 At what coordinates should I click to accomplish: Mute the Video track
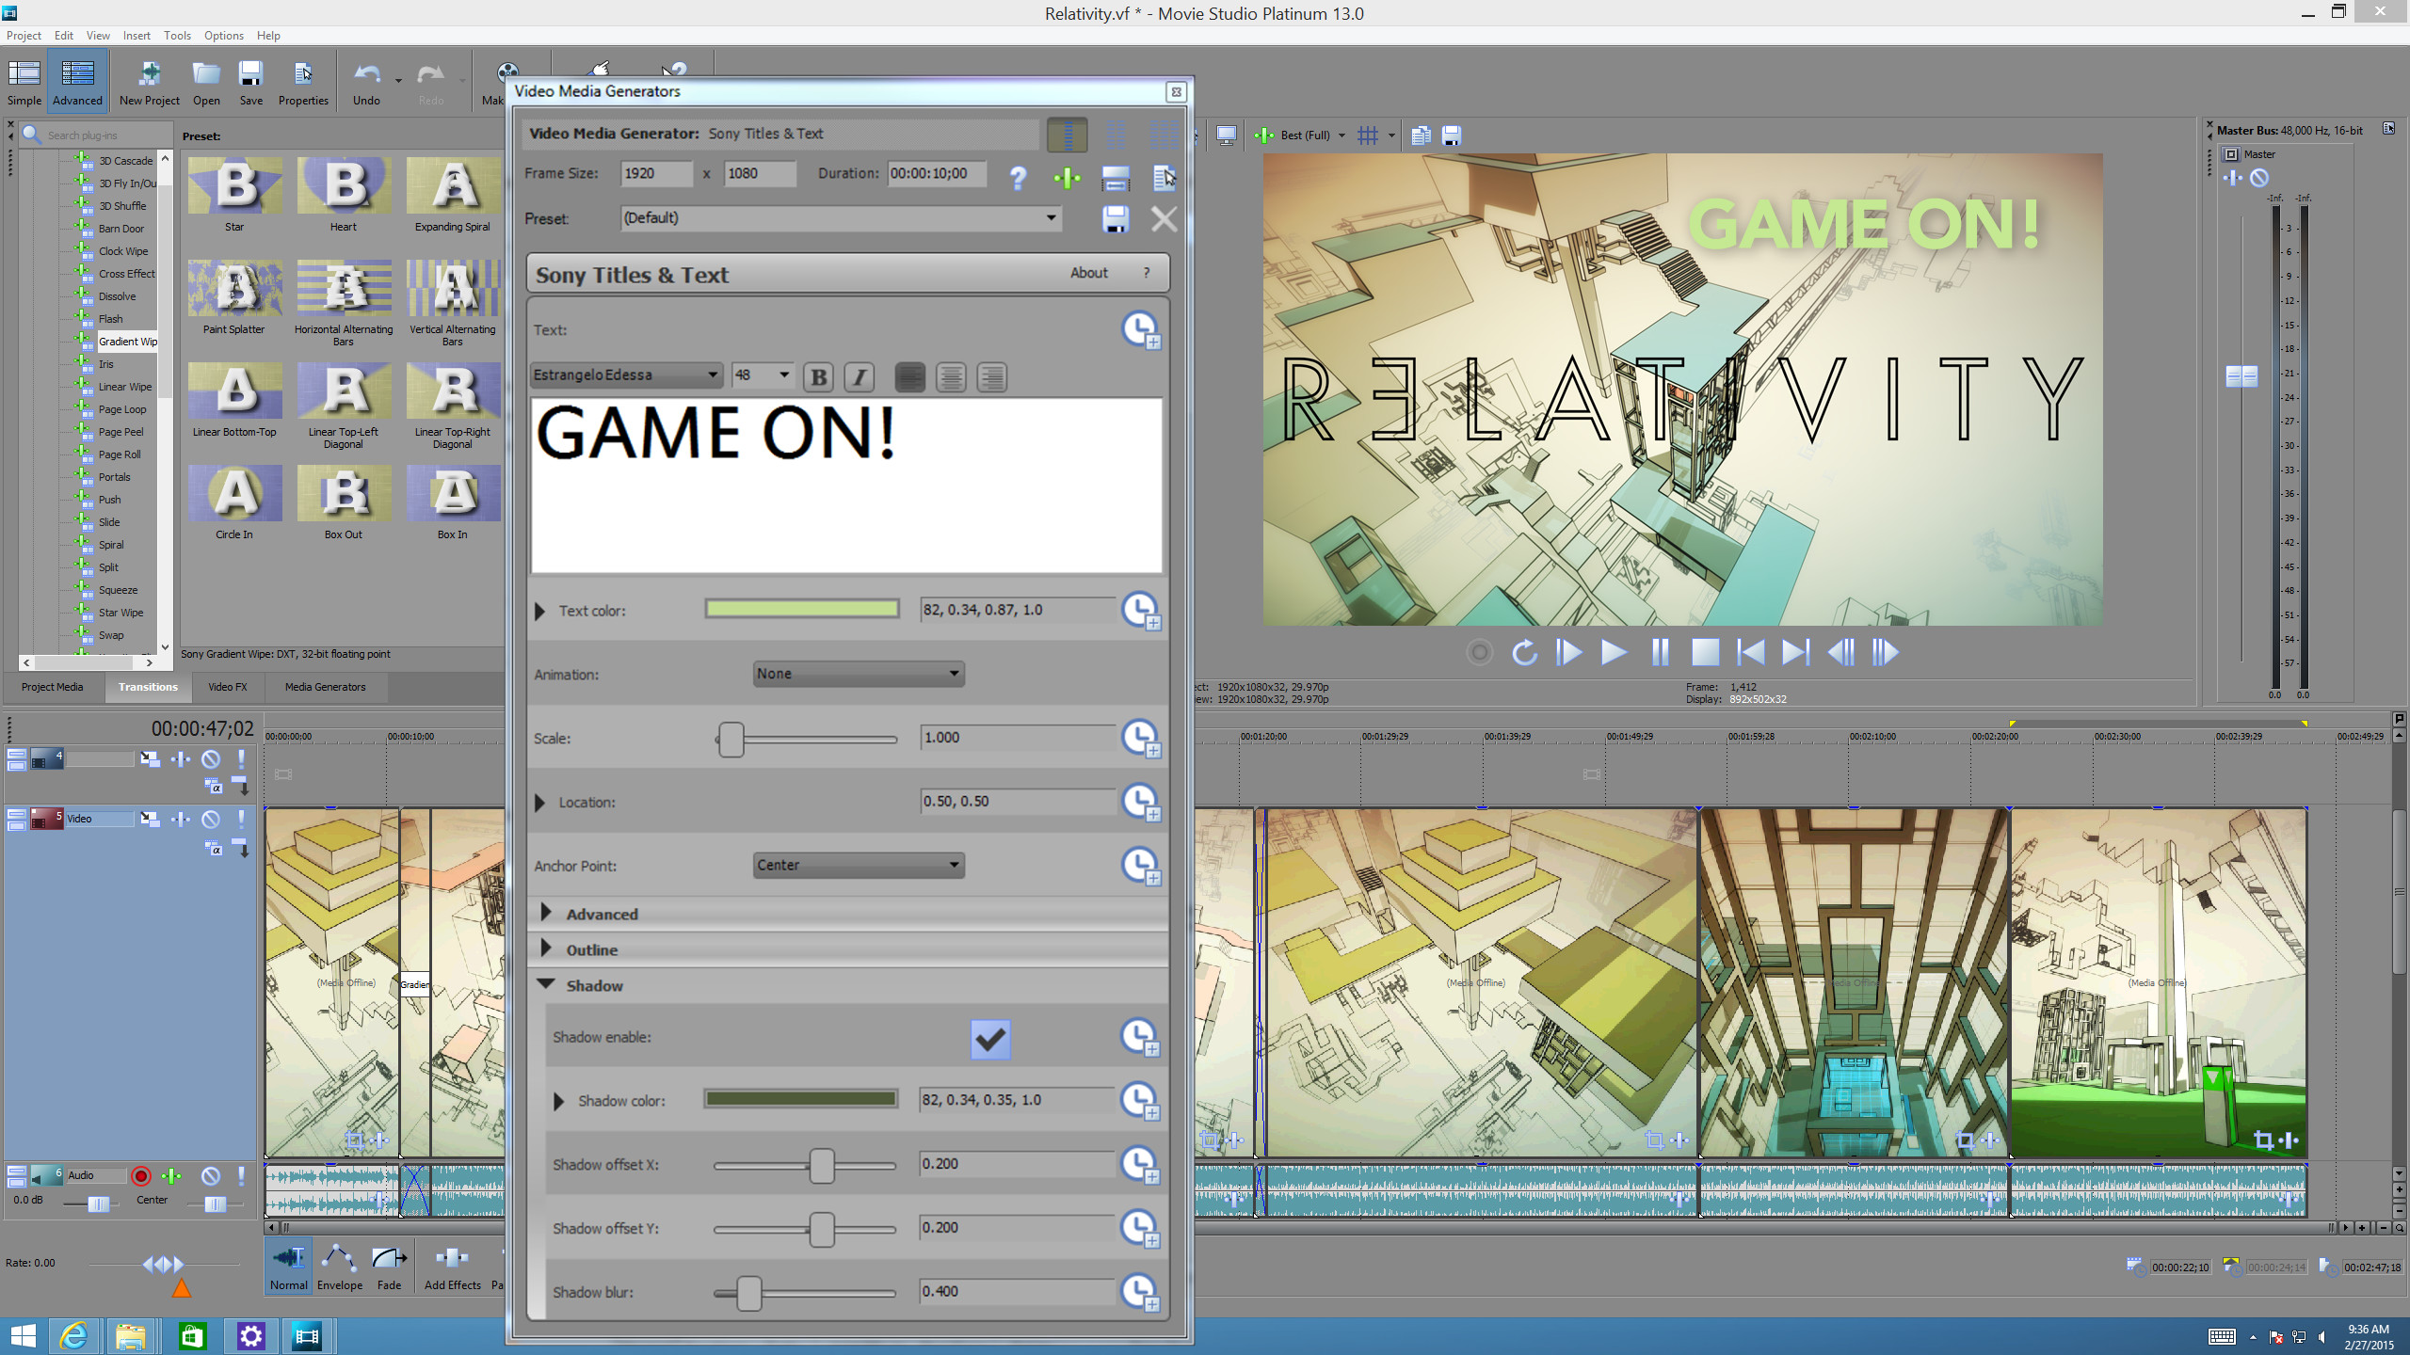[x=210, y=818]
